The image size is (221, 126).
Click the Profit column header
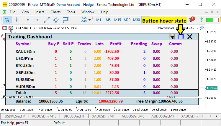tap(116, 44)
